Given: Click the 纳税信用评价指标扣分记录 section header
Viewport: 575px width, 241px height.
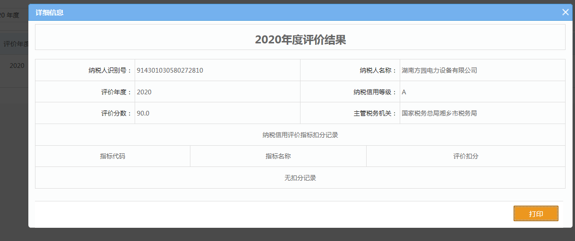Looking at the screenshot, I should click(x=300, y=135).
